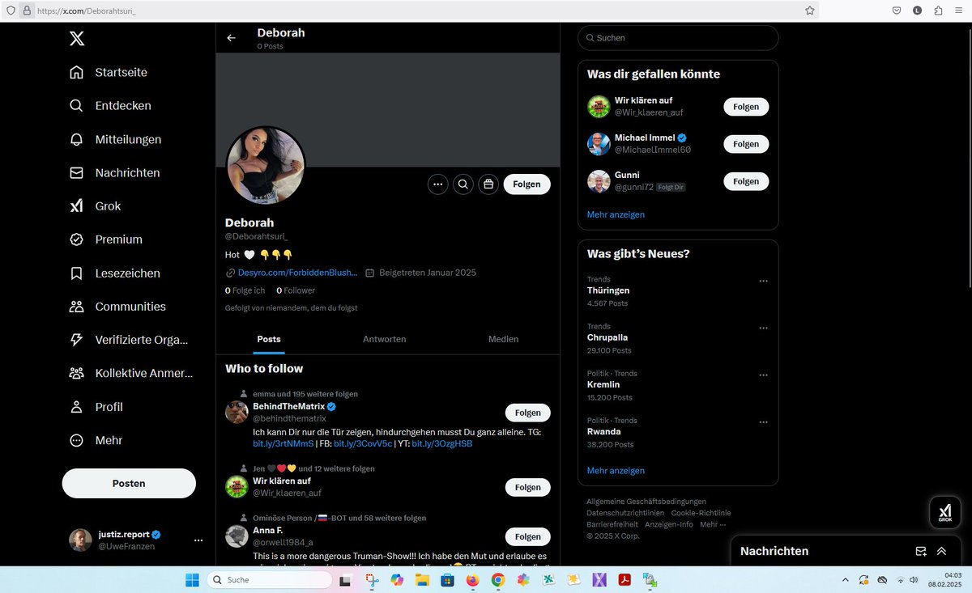Open options for Rwanda trend
This screenshot has height=593, width=972.
click(763, 421)
